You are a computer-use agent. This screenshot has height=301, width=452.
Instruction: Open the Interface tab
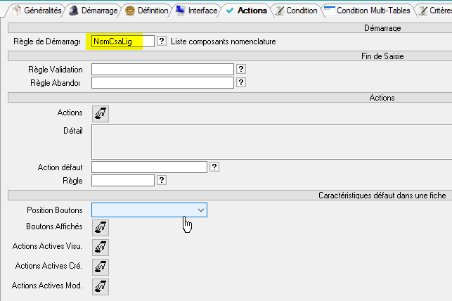coord(197,11)
